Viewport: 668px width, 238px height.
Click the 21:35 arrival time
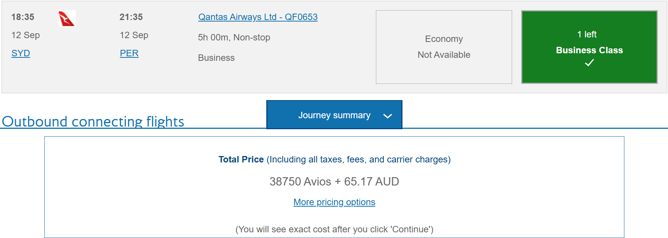(131, 17)
